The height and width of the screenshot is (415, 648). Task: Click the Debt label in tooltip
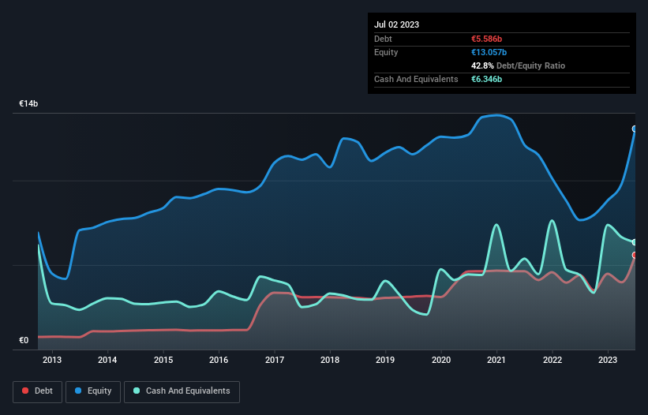tap(383, 39)
